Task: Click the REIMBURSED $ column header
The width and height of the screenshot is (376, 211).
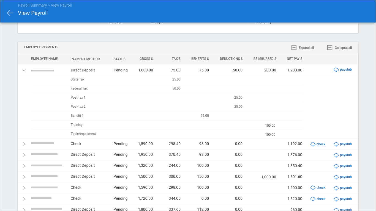Action: tap(265, 59)
